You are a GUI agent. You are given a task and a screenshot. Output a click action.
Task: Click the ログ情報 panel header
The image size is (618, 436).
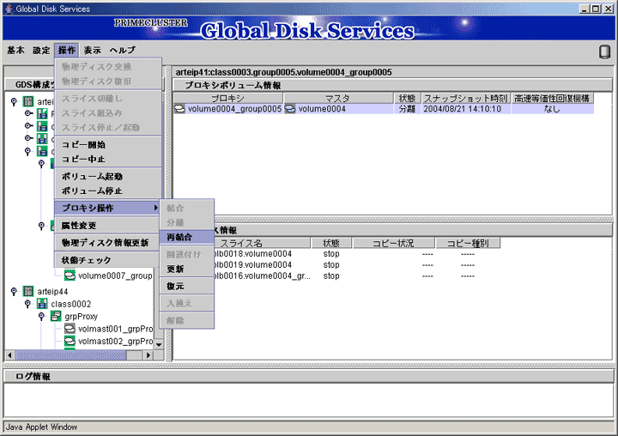coord(309,377)
